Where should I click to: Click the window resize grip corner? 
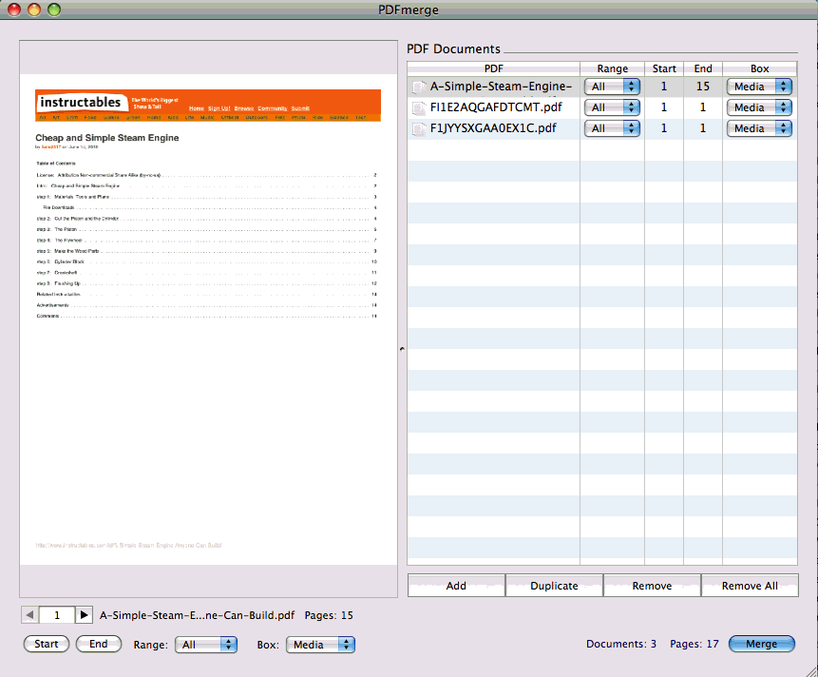tap(811, 670)
